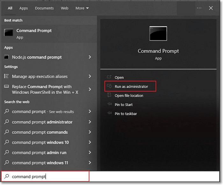Image resolution: width=223 pixels, height=185 pixels.
Task: Switch to the Apps tab
Action: point(24,8)
